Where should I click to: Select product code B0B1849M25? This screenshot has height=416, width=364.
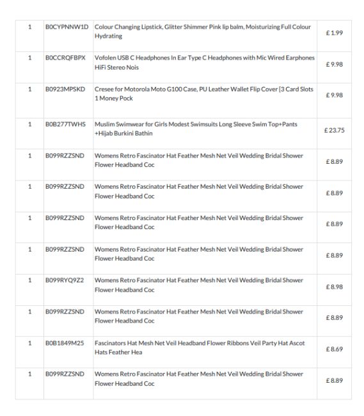[x=65, y=343]
